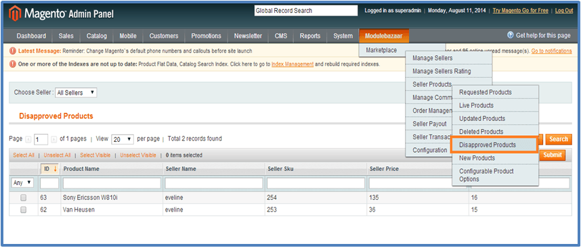This screenshot has width=581, height=248.
Task: Select Configuration menu entry
Action: 429,150
